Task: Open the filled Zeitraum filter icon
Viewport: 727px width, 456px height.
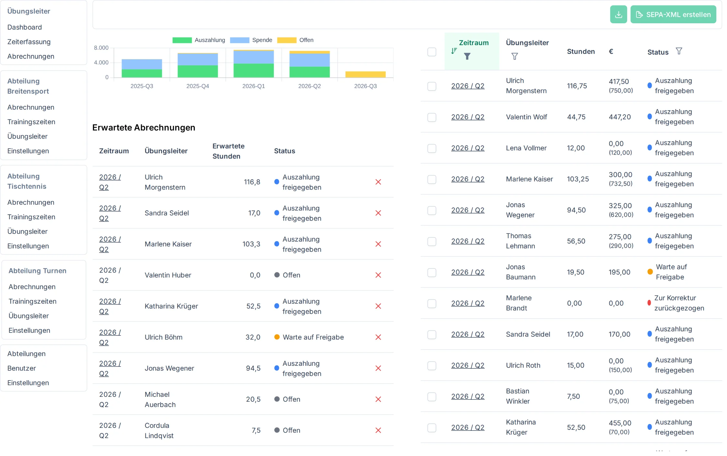Action: coord(467,56)
